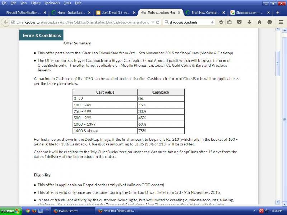This screenshot has height=215, width=287.
Task: Close the Firewall Authentication tab
Action: 44,13
